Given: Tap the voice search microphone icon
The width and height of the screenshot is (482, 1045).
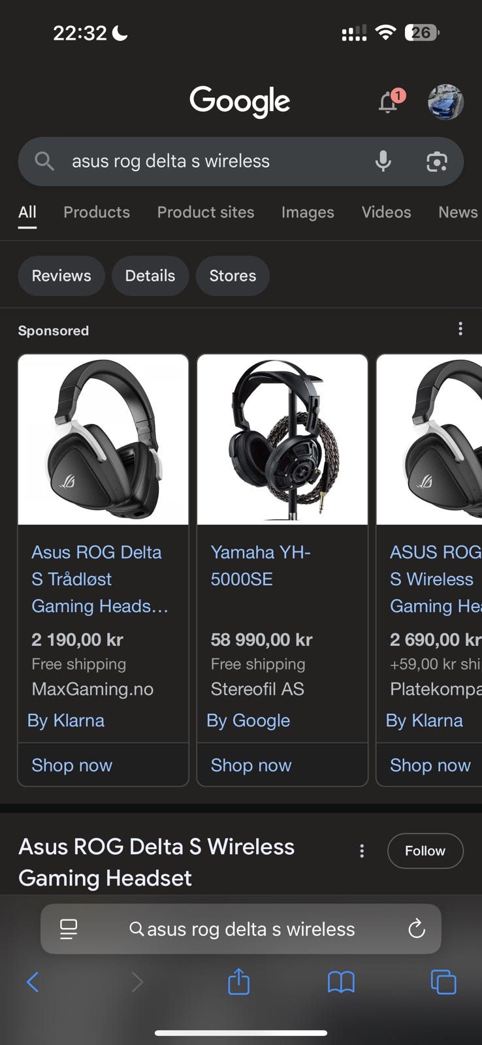Looking at the screenshot, I should (x=383, y=161).
